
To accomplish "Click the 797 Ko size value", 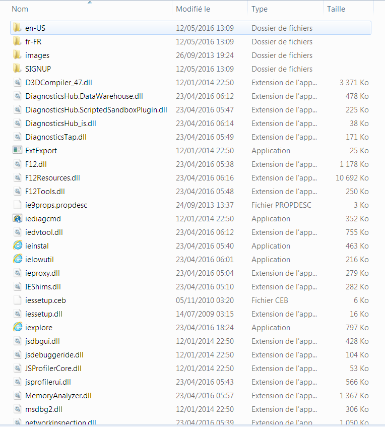I will [x=357, y=328].
